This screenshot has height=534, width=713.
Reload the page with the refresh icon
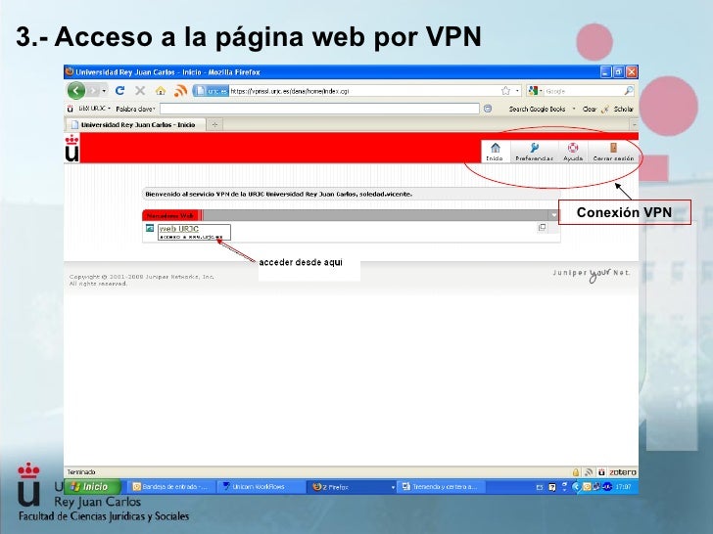tap(119, 91)
